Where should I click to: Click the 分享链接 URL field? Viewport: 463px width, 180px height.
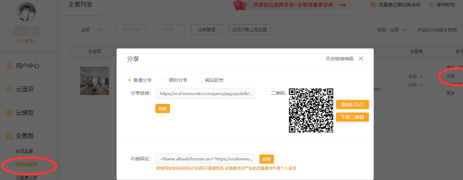tap(205, 93)
